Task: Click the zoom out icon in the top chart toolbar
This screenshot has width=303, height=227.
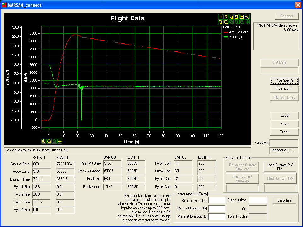Action: pyautogui.click(x=226, y=22)
